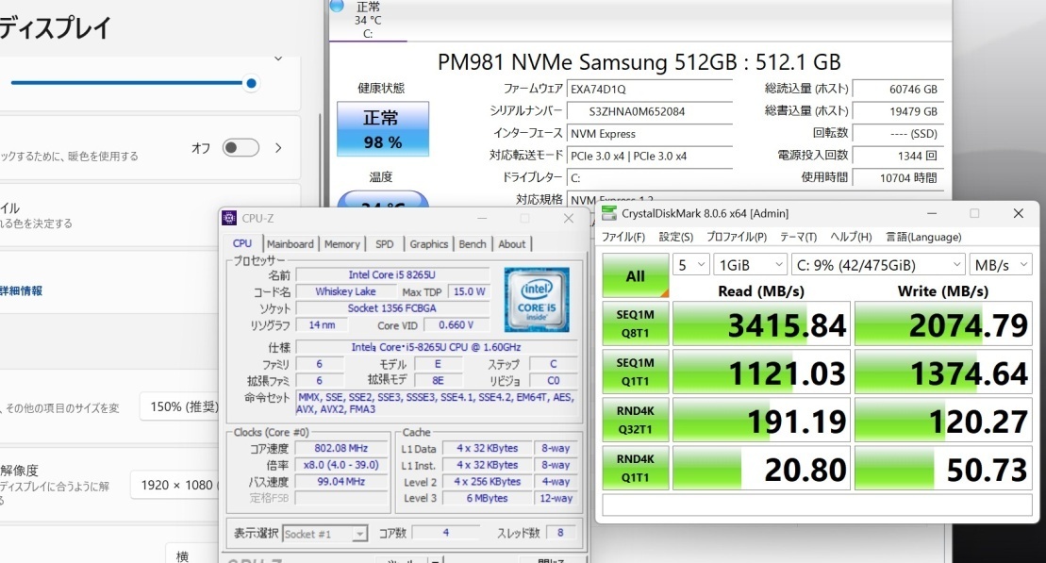Click the total host writes value 19479 GB

click(x=898, y=111)
